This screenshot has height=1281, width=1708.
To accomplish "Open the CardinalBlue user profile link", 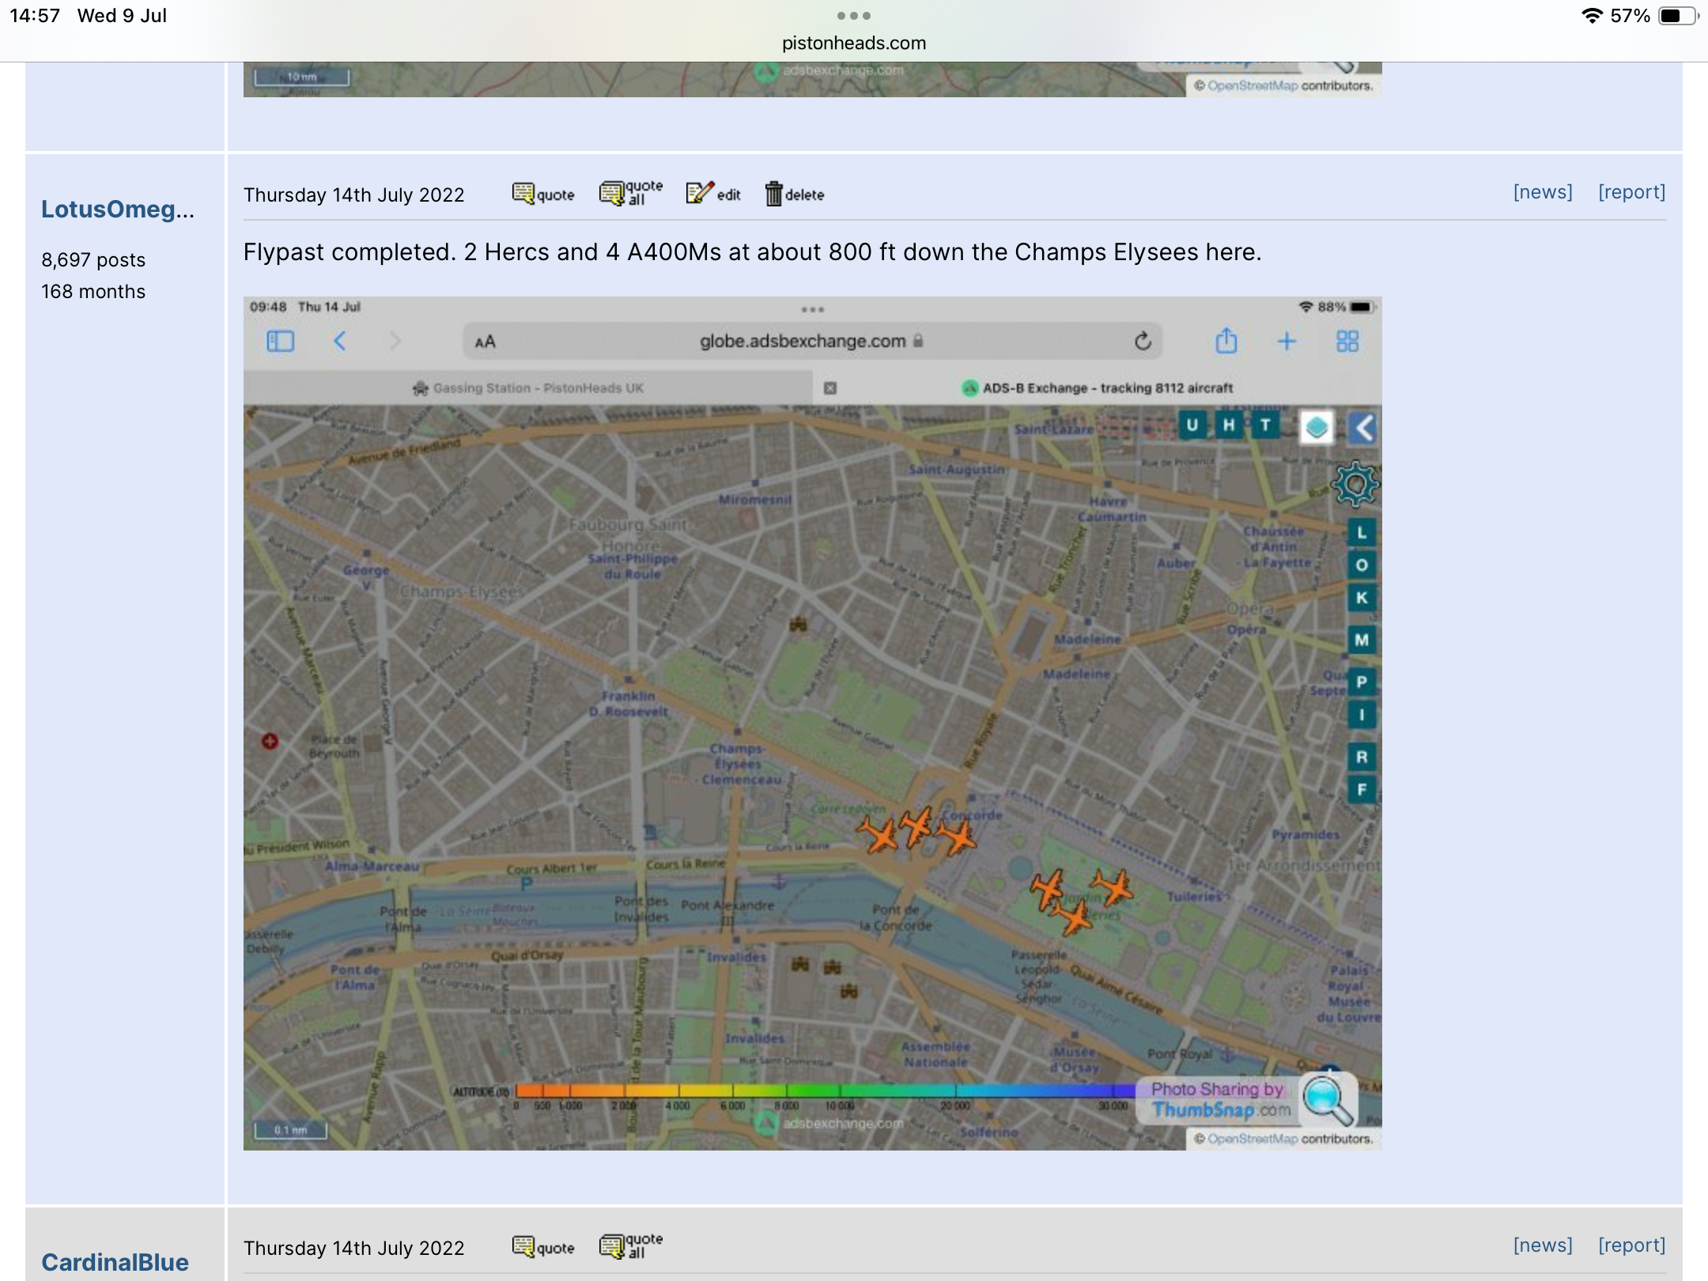I will [115, 1262].
